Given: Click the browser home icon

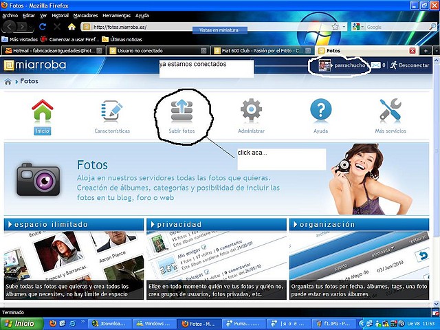Looking at the screenshot, I should pyautogui.click(x=71, y=27).
